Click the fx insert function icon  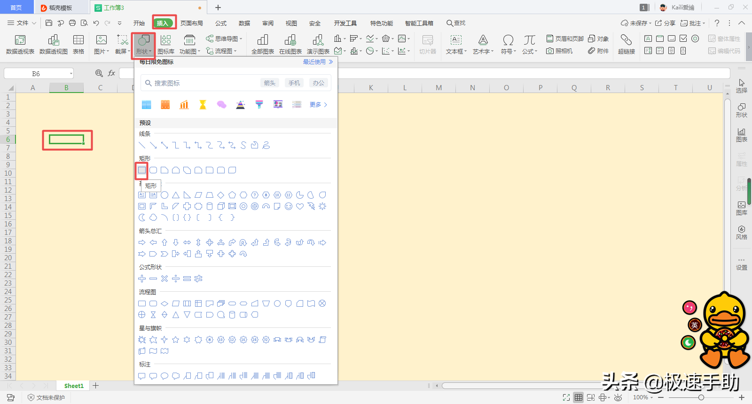click(111, 73)
